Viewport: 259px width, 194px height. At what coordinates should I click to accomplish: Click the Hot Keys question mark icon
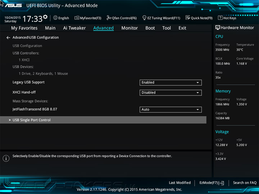[220, 18]
